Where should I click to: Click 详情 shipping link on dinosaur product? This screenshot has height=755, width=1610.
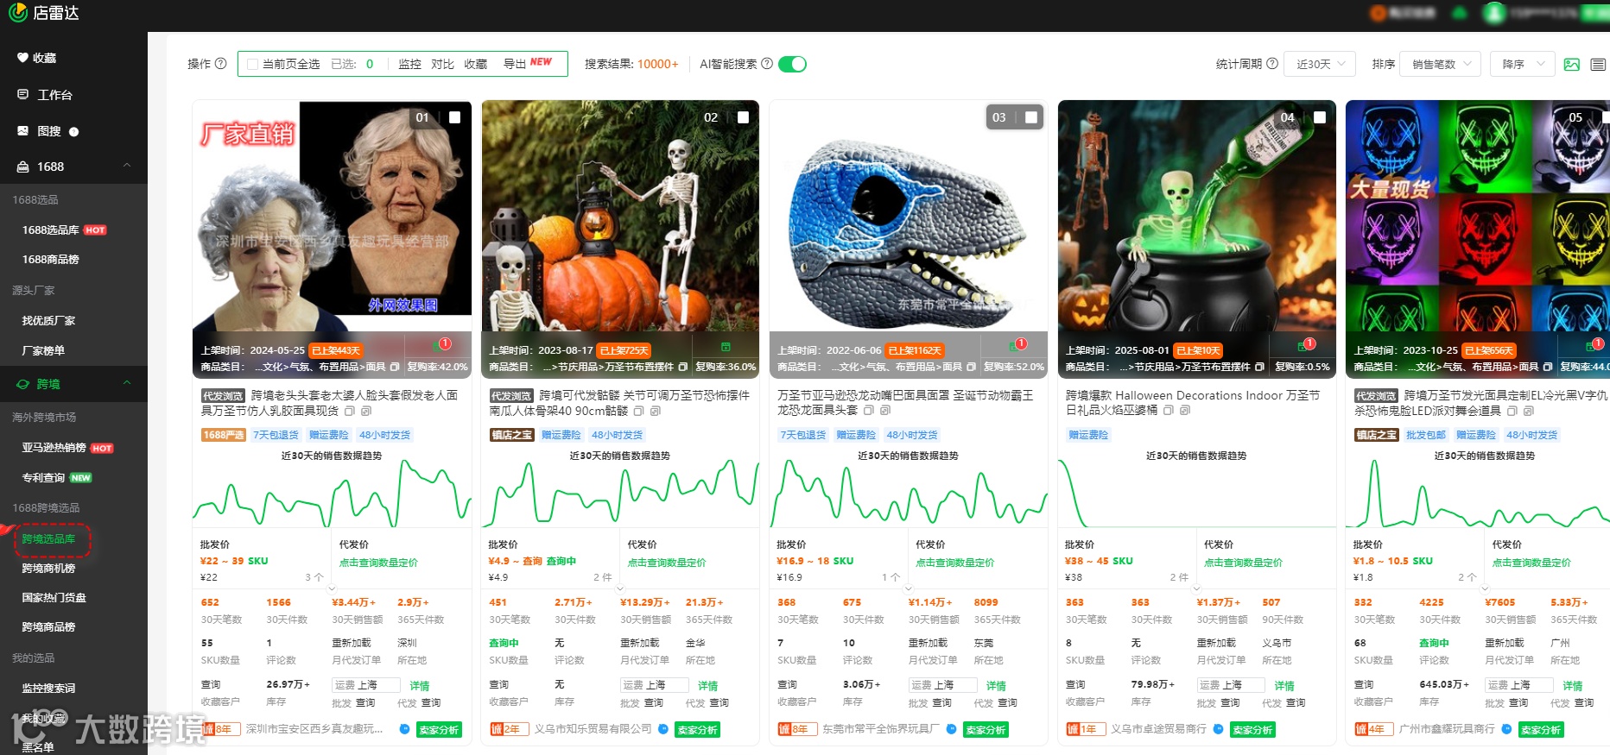pyautogui.click(x=996, y=686)
